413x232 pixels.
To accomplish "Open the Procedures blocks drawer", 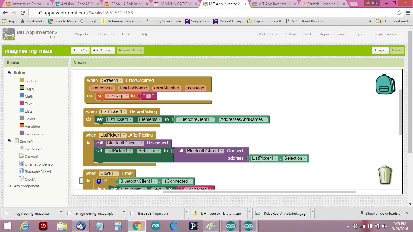I will (x=31, y=134).
